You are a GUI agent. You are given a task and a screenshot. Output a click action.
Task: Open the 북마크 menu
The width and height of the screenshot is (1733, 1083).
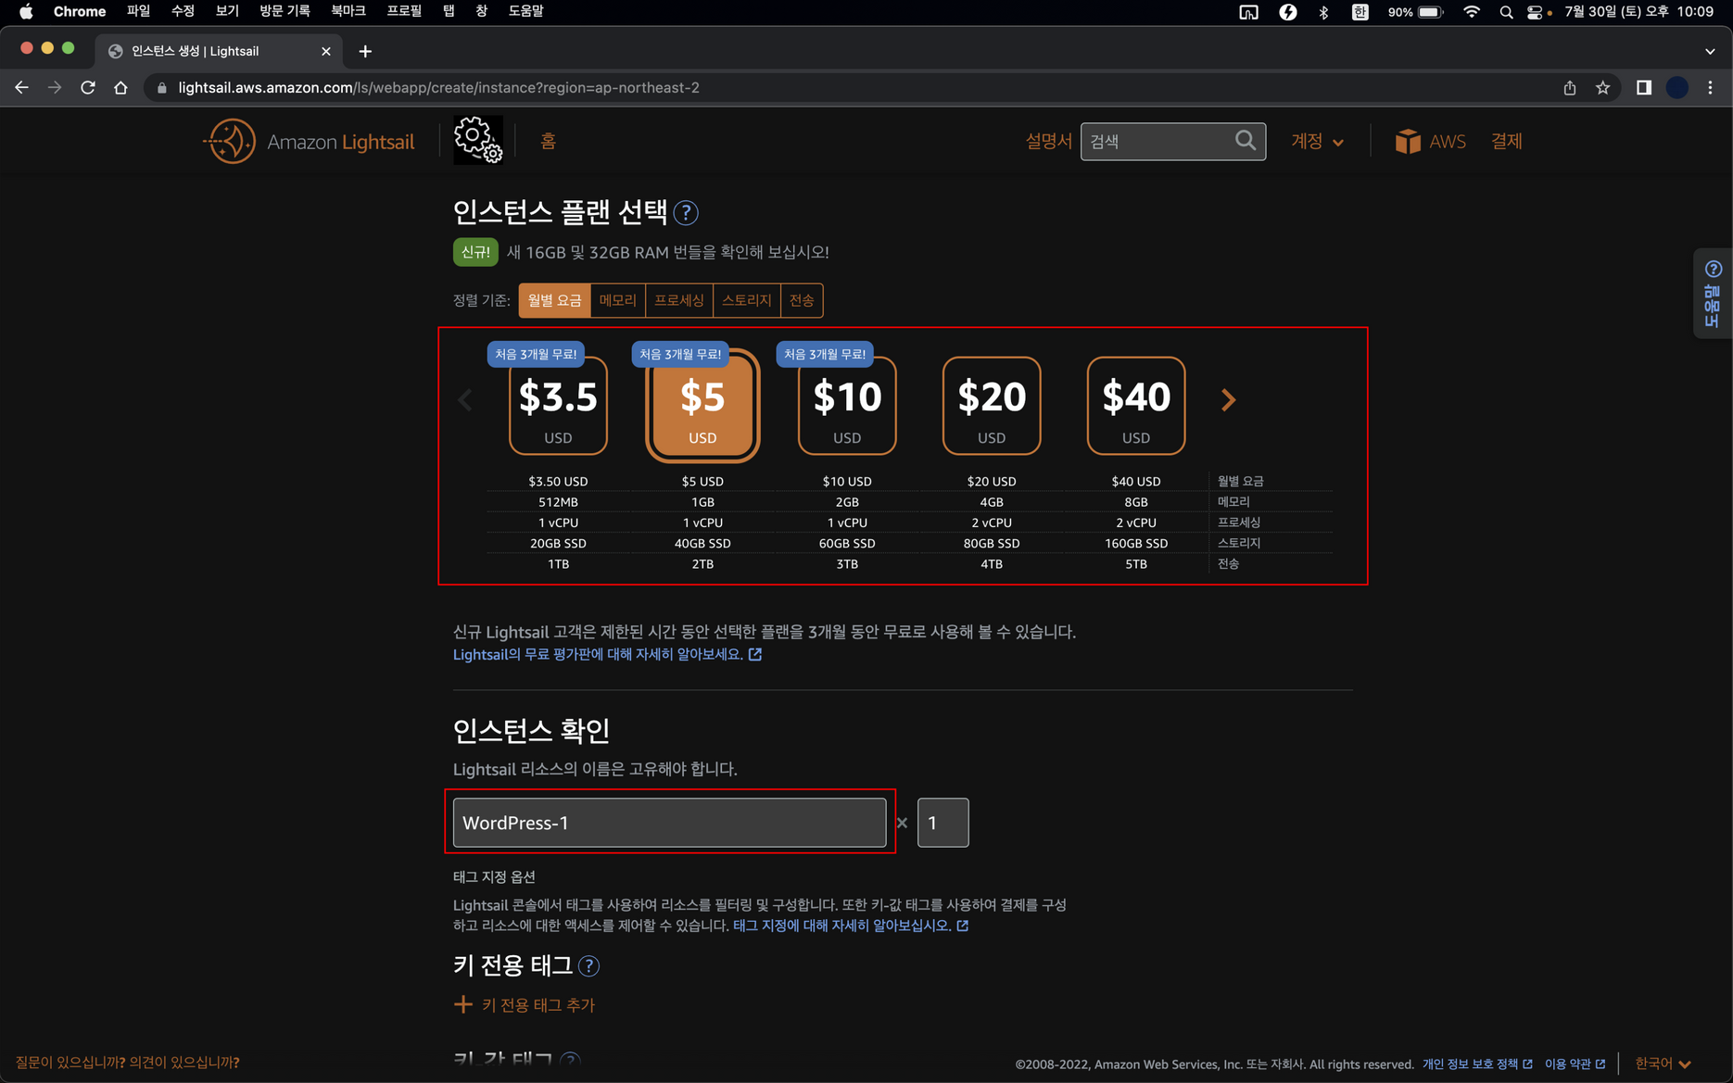[348, 11]
